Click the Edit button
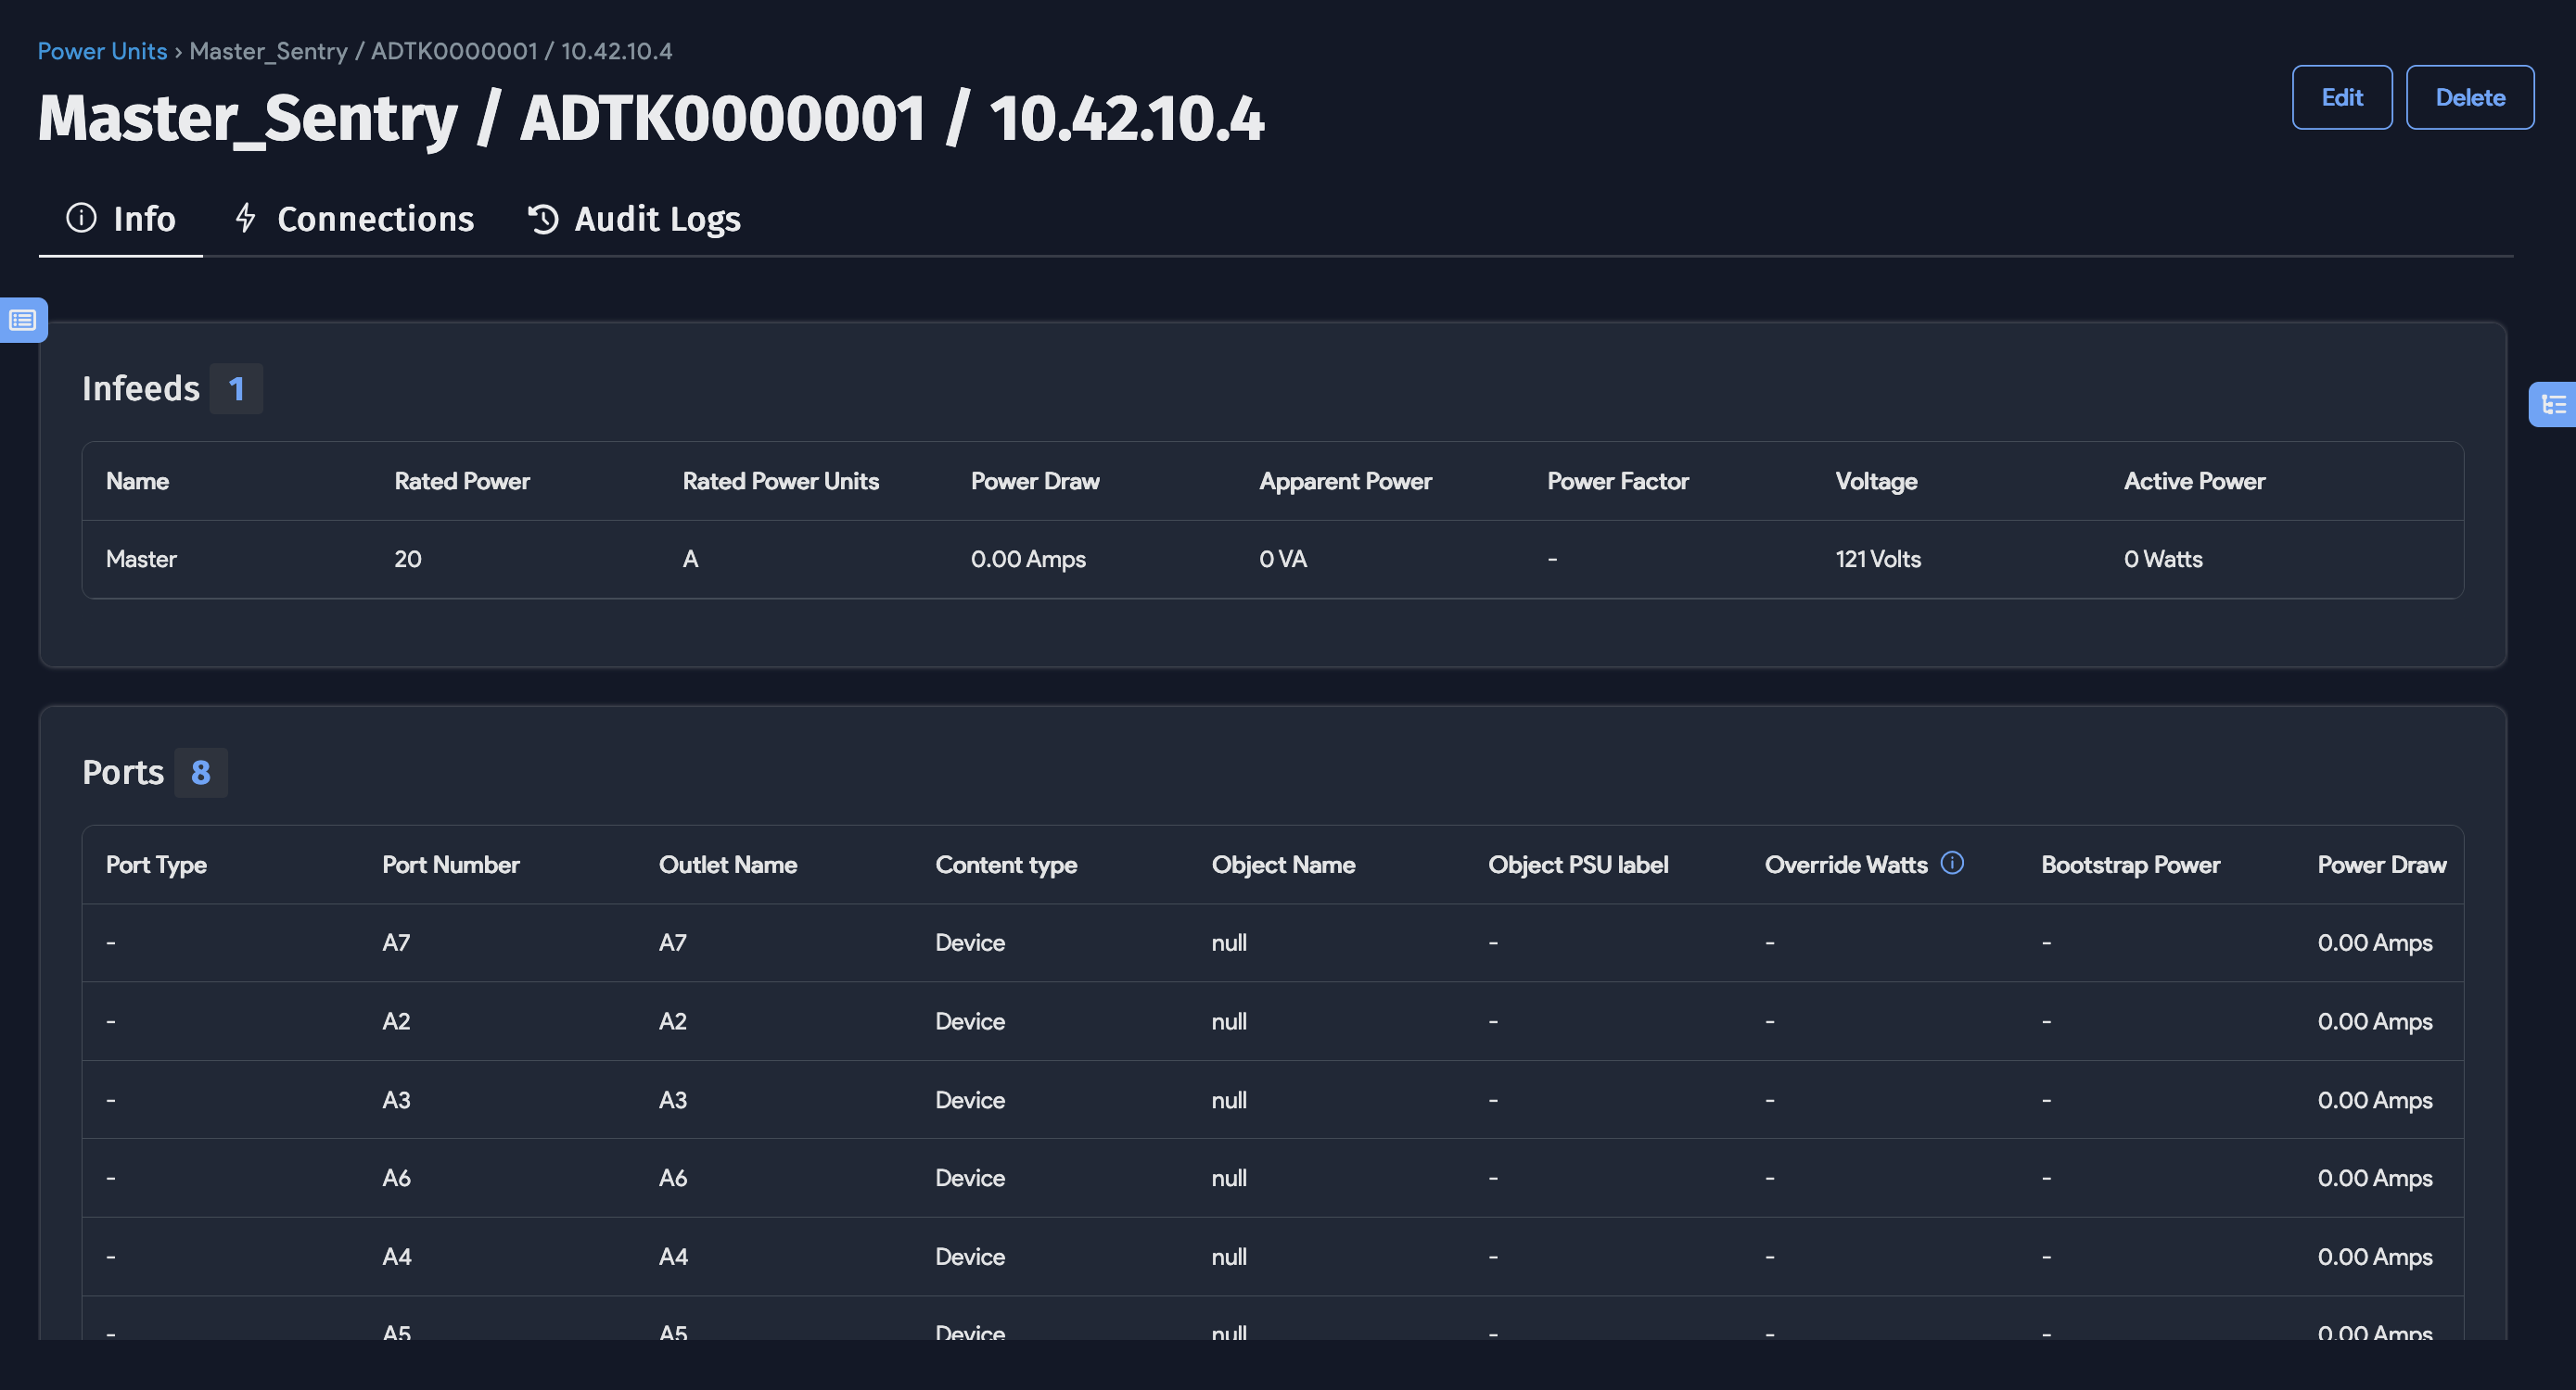Image resolution: width=2576 pixels, height=1390 pixels. pyautogui.click(x=2341, y=97)
